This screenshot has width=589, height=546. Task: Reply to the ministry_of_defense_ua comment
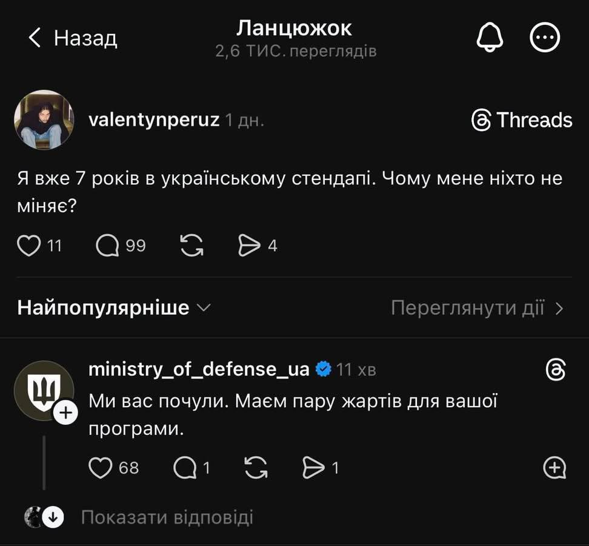click(185, 468)
